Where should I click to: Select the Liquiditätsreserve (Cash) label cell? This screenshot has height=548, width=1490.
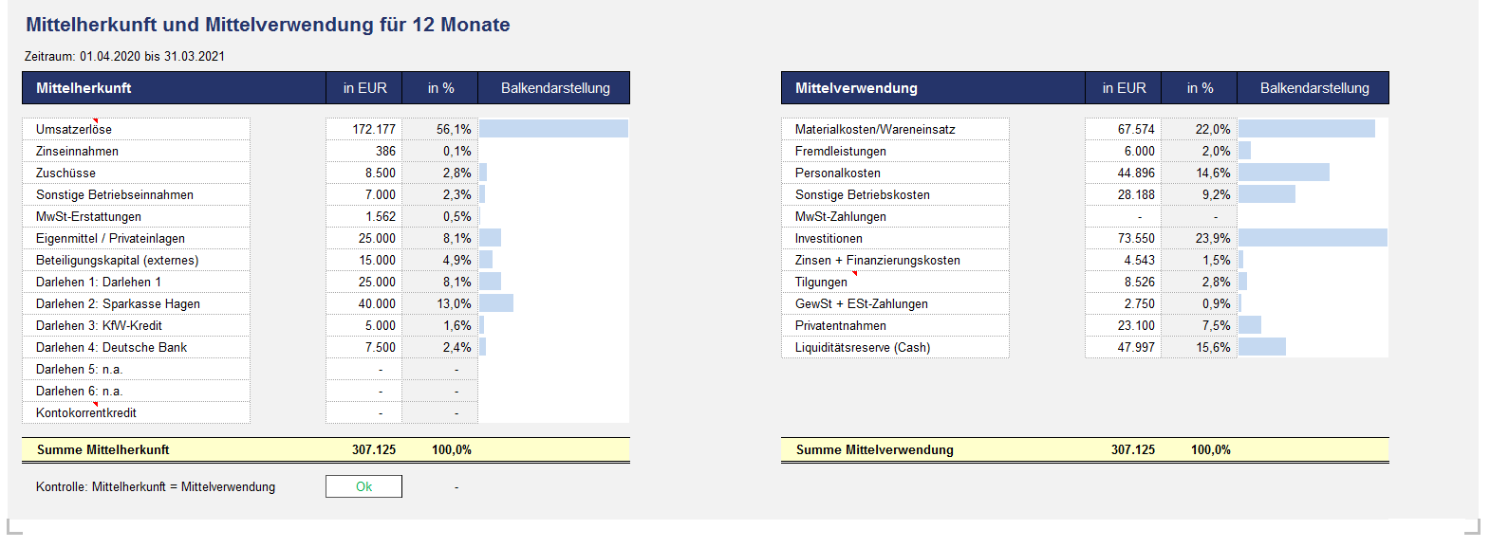click(862, 347)
